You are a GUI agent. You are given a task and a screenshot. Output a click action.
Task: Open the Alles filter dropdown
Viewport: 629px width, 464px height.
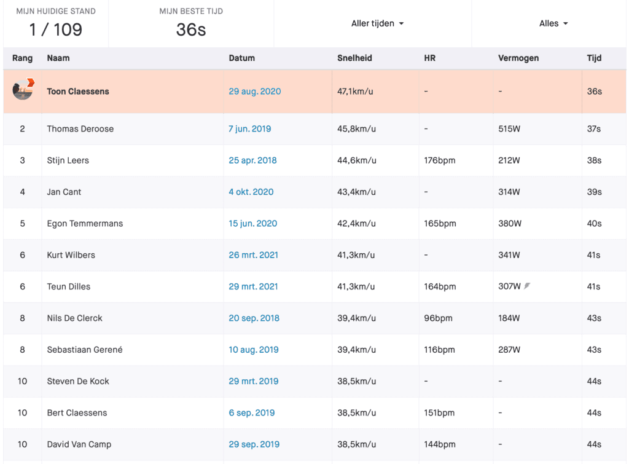553,23
